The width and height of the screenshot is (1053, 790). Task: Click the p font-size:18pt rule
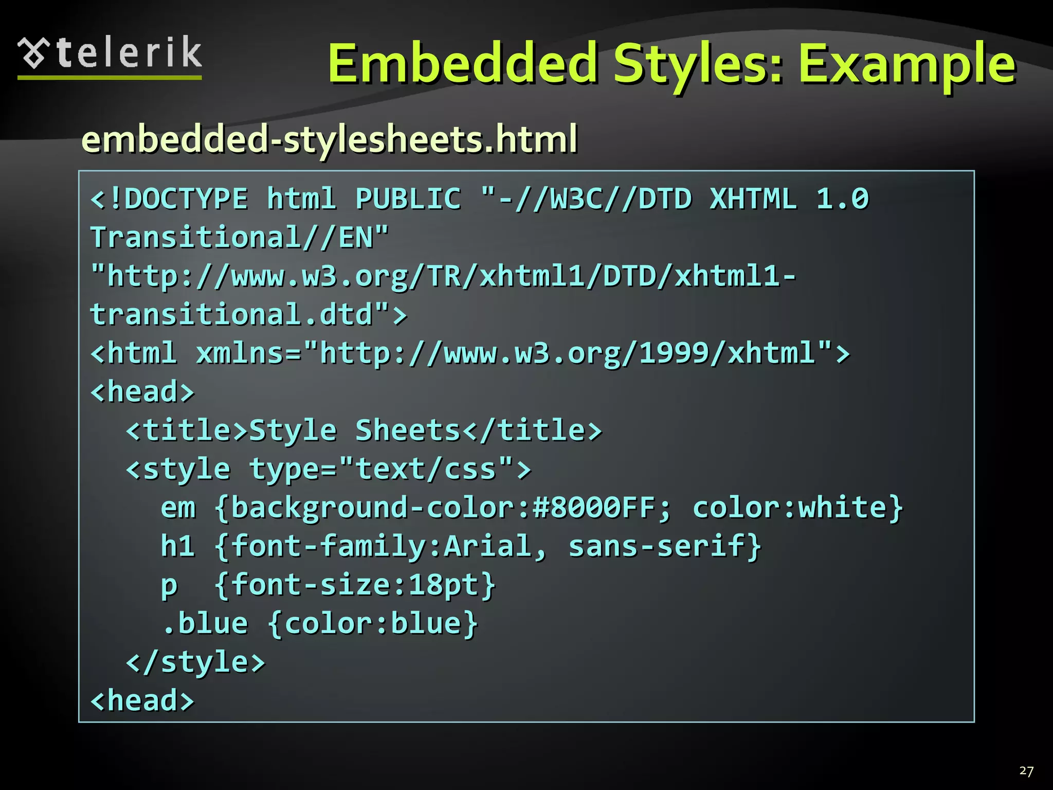tap(328, 585)
